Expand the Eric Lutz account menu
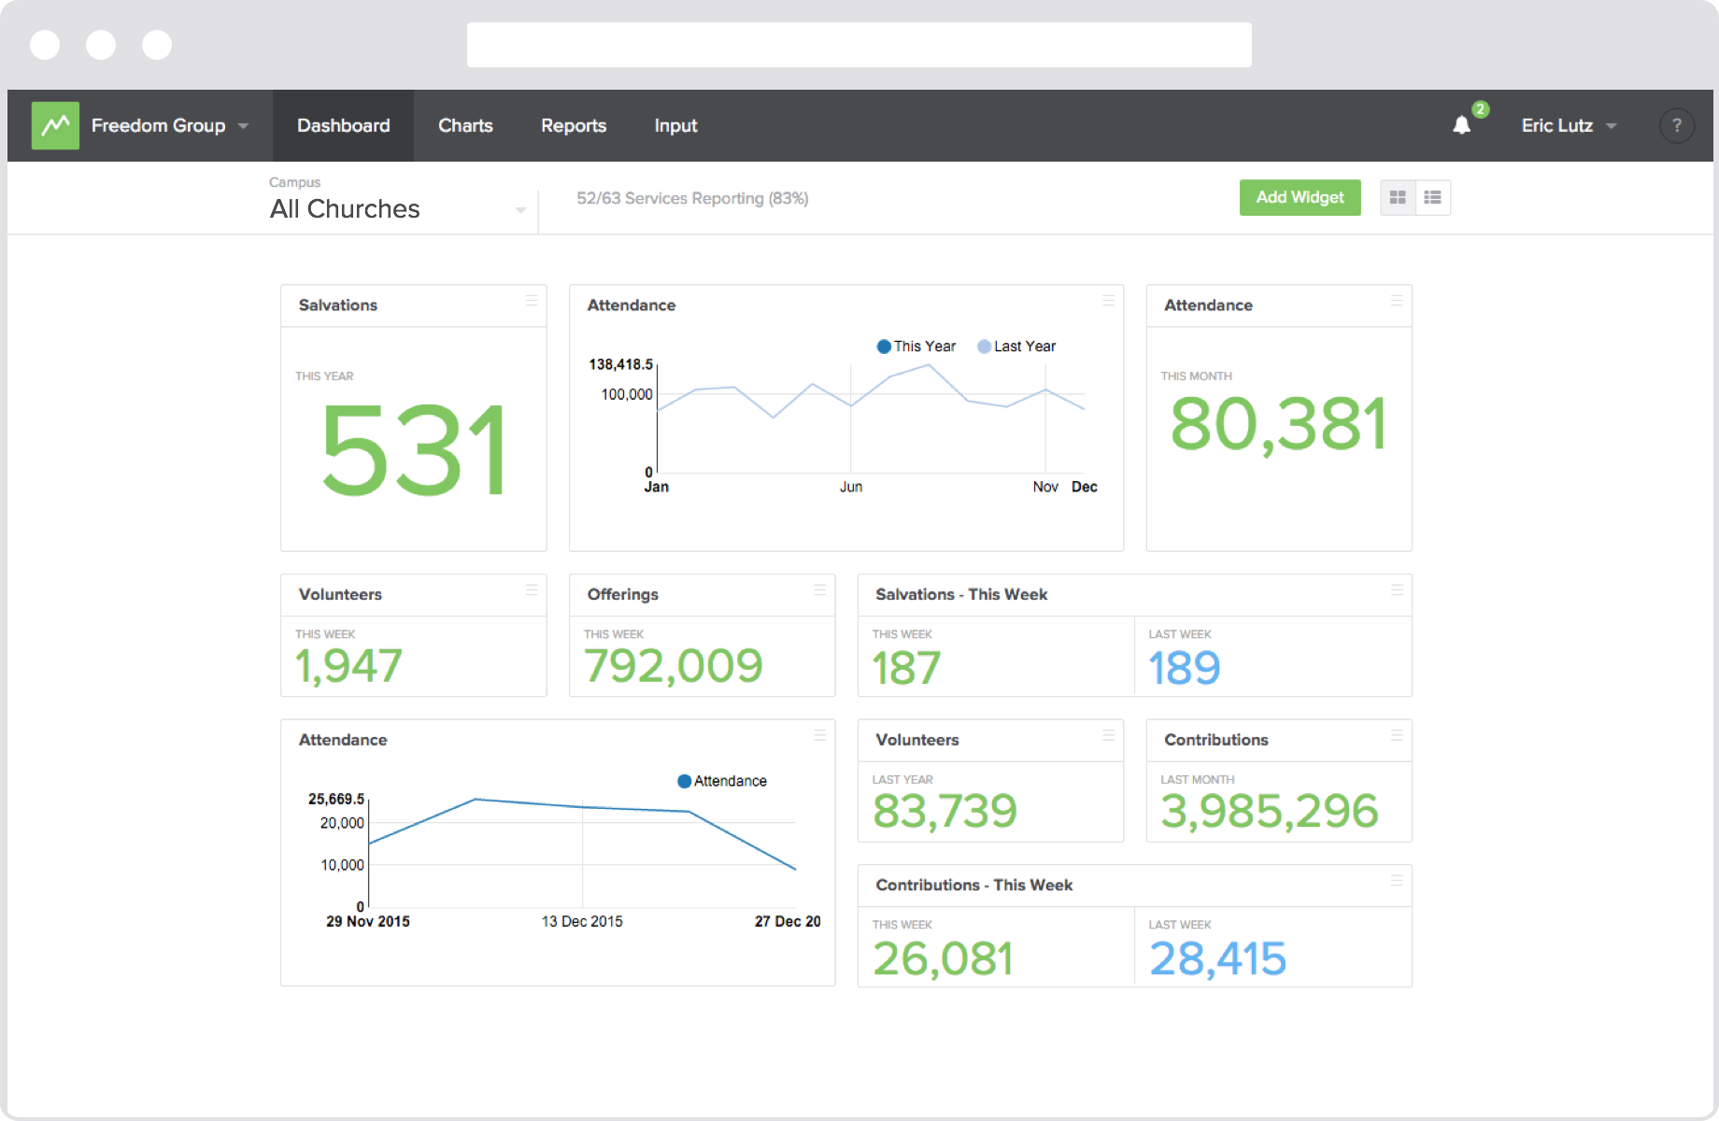The image size is (1719, 1121). pyautogui.click(x=1569, y=125)
